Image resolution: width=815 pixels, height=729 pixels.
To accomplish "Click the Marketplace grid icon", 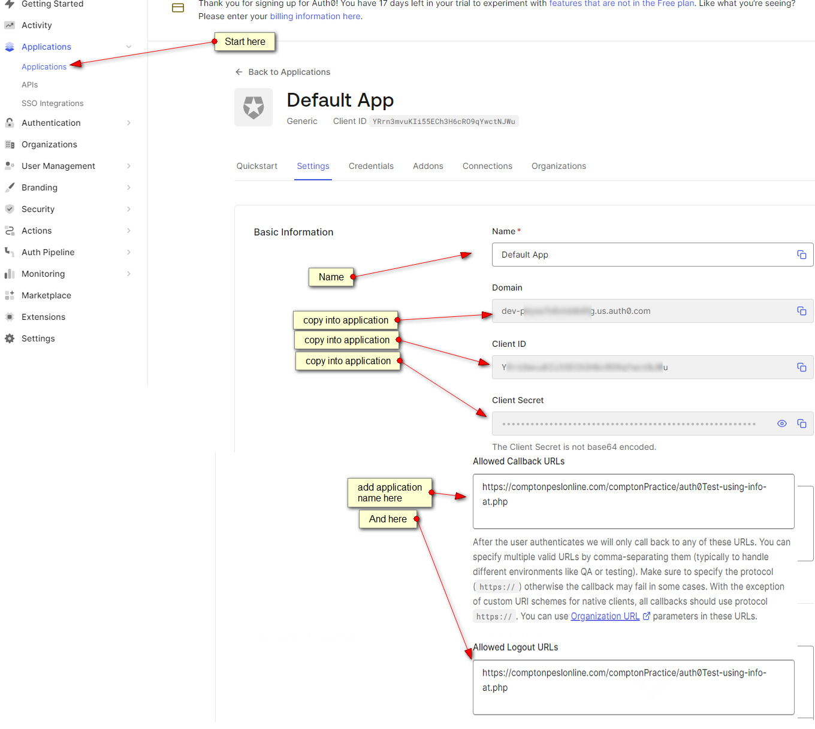I will [x=10, y=295].
